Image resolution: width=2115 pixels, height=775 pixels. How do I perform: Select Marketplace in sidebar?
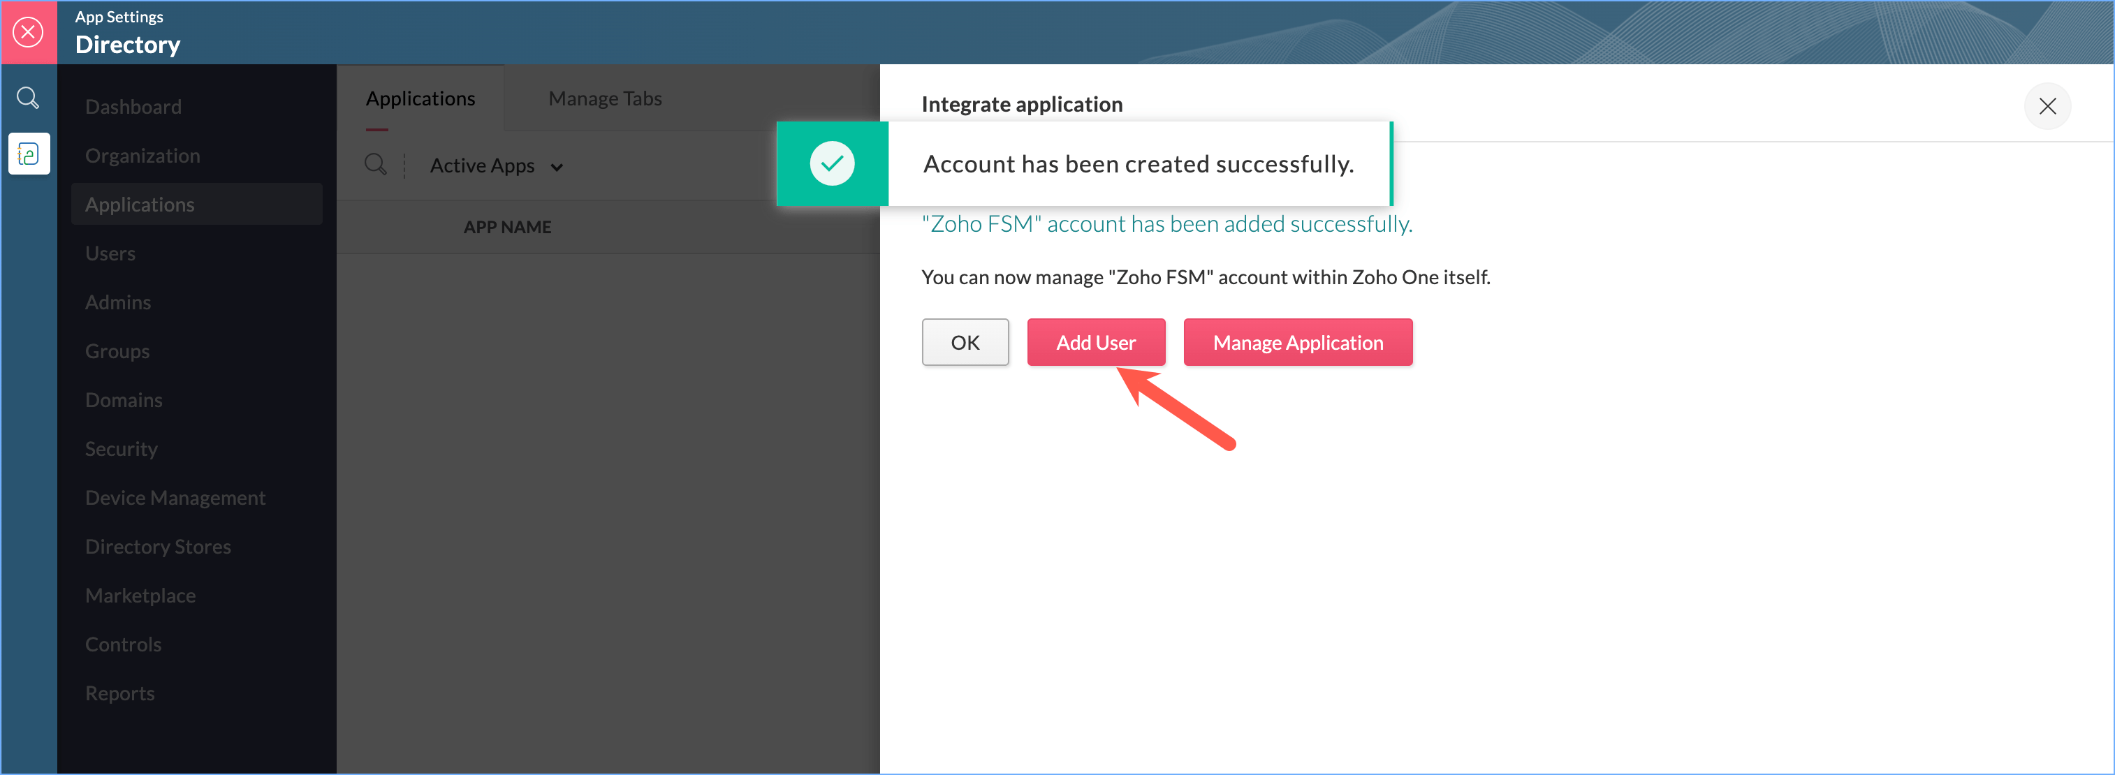140,595
